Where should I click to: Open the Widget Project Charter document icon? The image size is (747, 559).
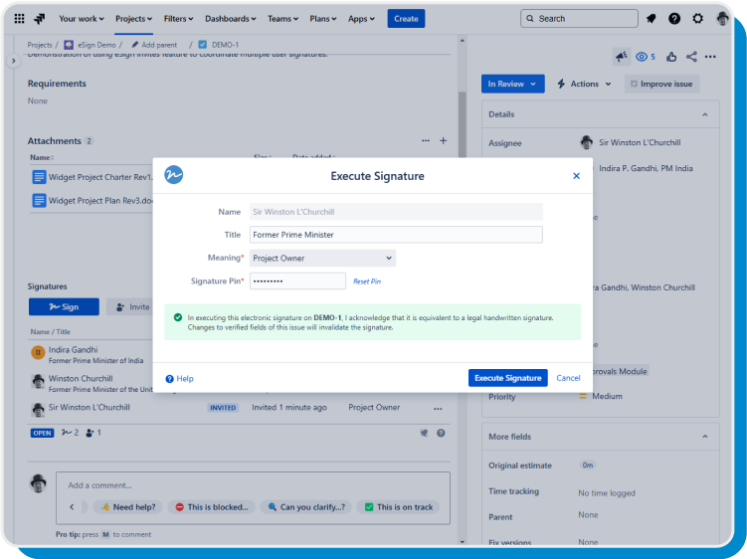(39, 177)
